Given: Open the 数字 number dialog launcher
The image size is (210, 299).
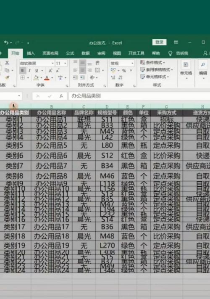Looking at the screenshot, I should [x=134, y=86].
